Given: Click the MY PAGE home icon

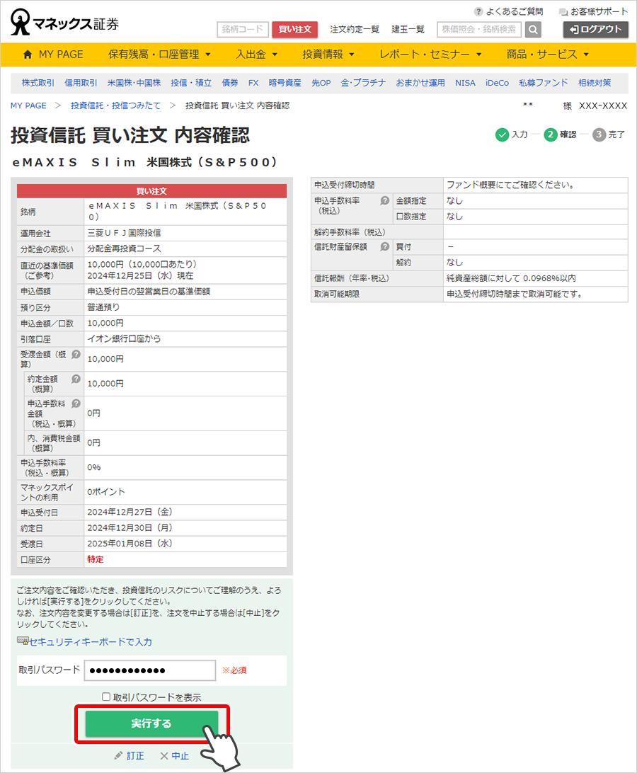Looking at the screenshot, I should pos(28,55).
